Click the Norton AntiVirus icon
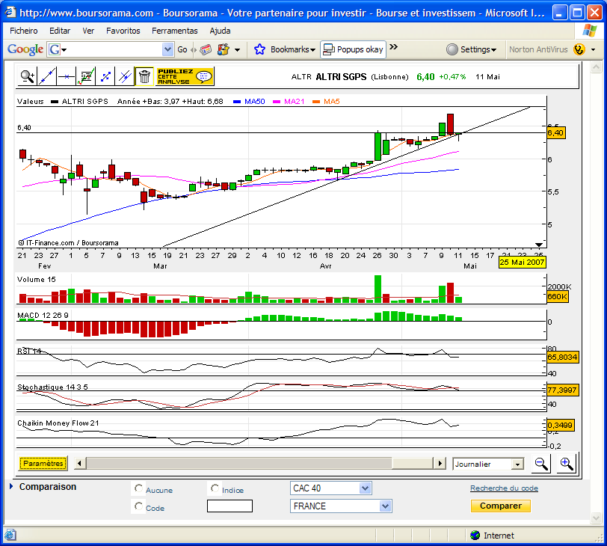The image size is (607, 546). (x=579, y=49)
